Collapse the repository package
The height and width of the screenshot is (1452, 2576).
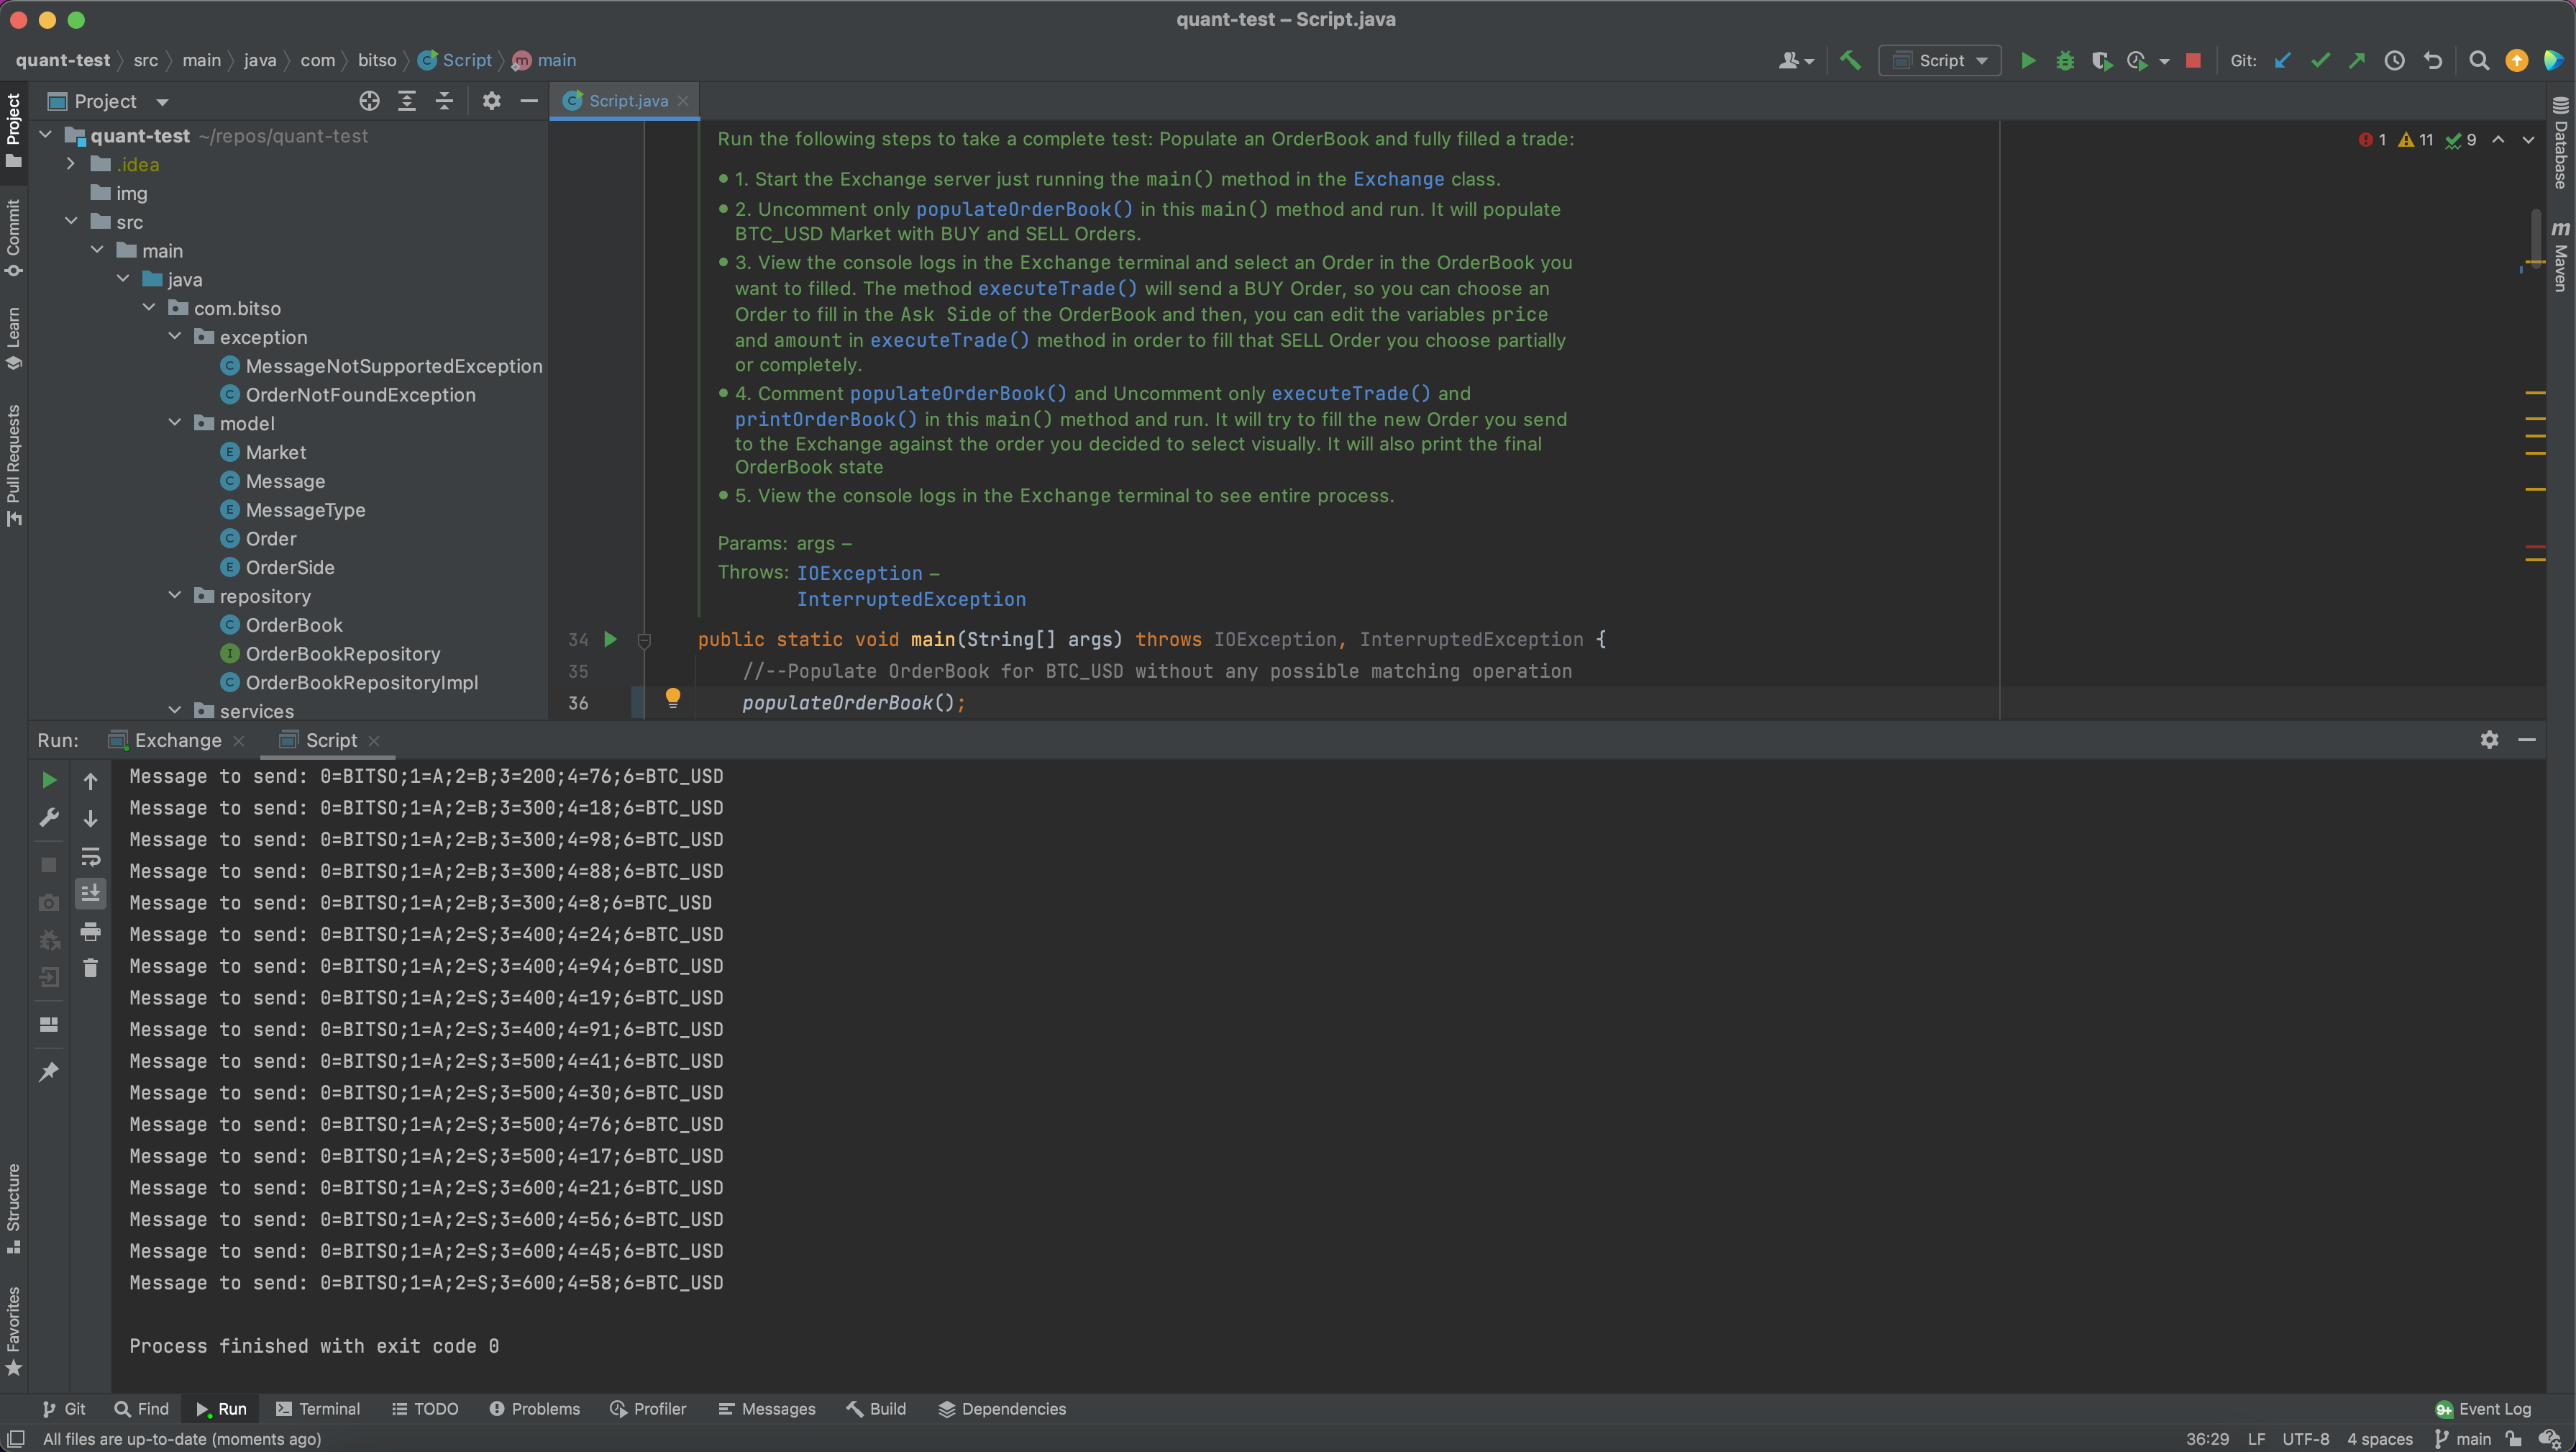[x=175, y=596]
